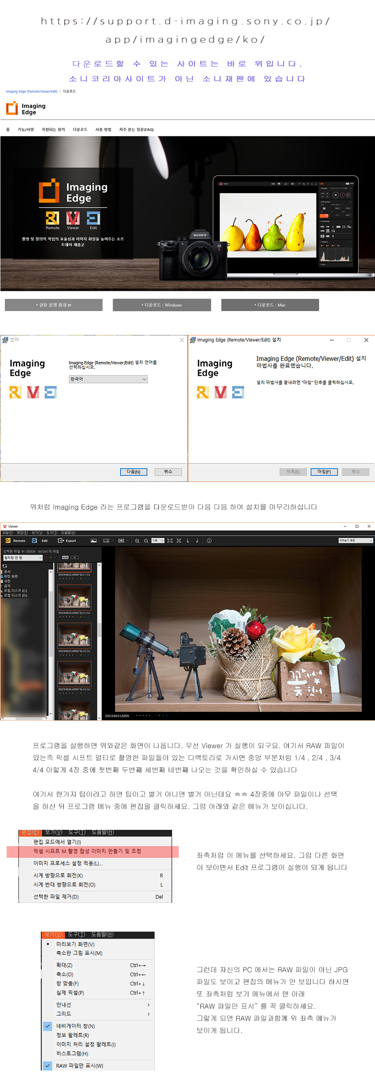The image size is (375, 1081).
Task: Click the Export icon in Viewer toolbar
Action: click(x=67, y=541)
